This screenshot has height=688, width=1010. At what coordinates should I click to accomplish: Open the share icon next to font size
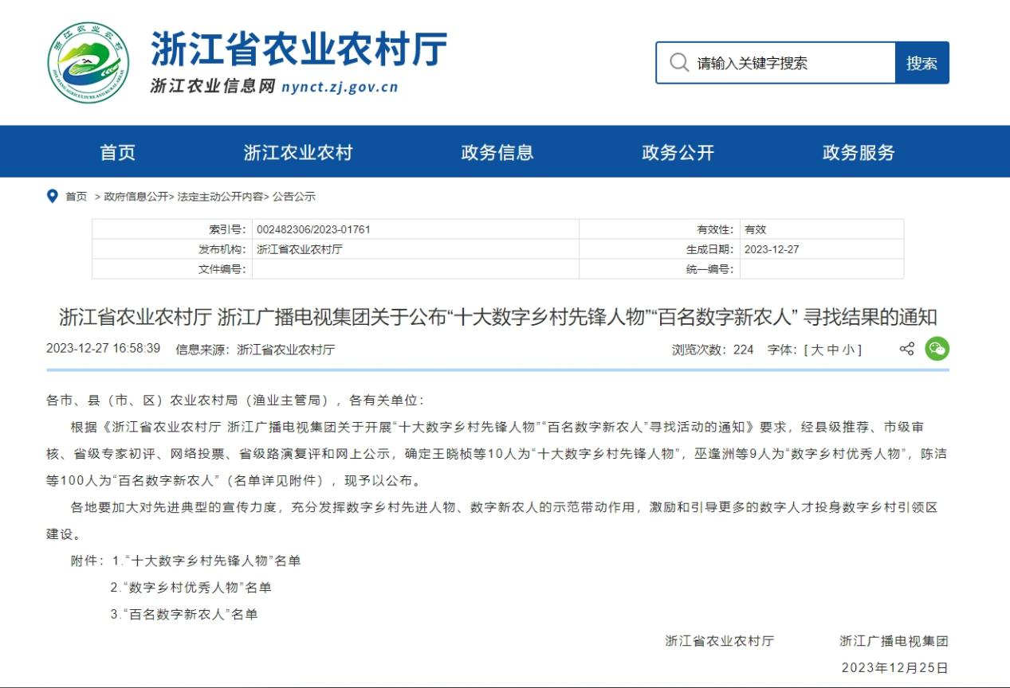coord(906,349)
